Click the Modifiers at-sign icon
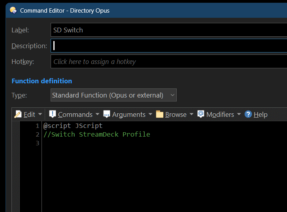Image resolution: width=287 pixels, height=212 pixels. click(201, 114)
